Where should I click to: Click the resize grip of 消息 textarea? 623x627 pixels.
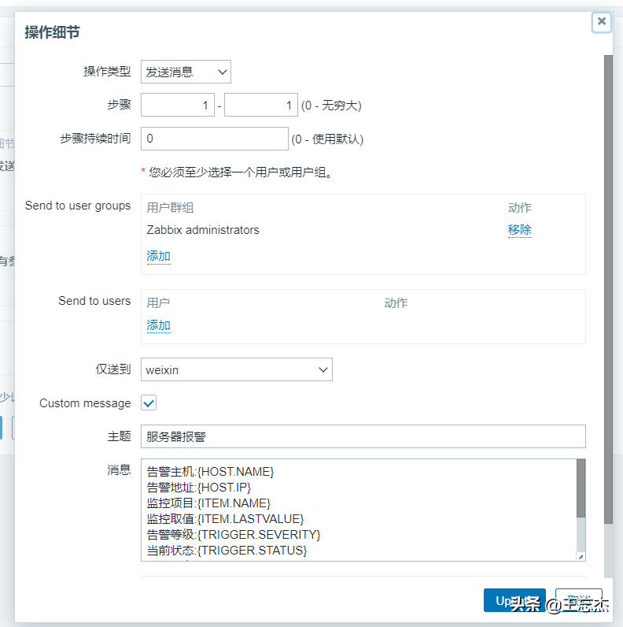581,557
